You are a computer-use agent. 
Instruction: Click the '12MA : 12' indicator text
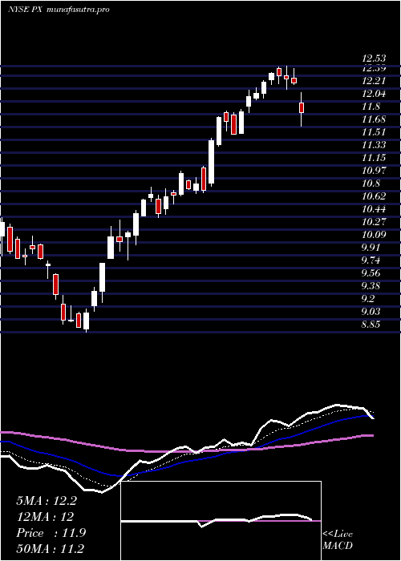pos(45,517)
